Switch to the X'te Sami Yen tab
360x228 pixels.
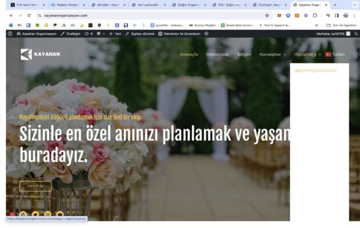[27, 5]
